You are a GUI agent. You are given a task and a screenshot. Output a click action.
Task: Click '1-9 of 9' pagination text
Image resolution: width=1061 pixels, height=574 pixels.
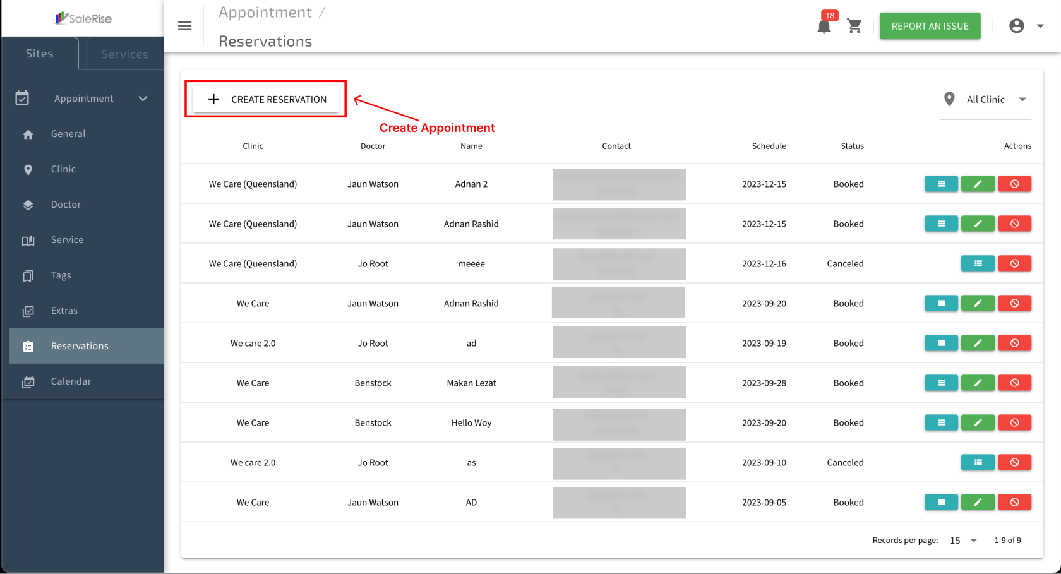1007,541
